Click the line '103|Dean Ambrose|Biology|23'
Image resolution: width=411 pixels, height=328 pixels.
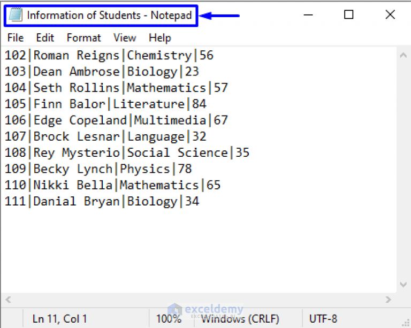click(x=102, y=72)
